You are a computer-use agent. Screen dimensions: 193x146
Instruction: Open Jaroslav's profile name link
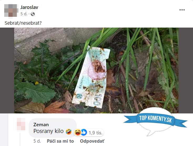coord(29,7)
